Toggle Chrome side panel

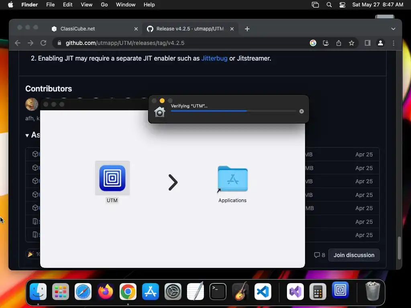[368, 43]
